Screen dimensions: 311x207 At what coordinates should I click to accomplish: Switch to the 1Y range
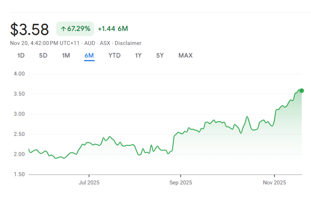point(138,56)
